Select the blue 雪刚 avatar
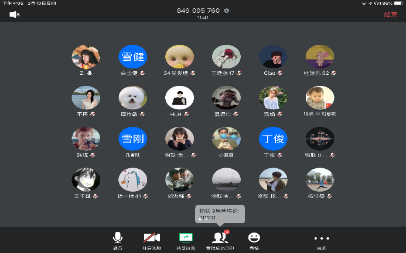 (x=132, y=139)
